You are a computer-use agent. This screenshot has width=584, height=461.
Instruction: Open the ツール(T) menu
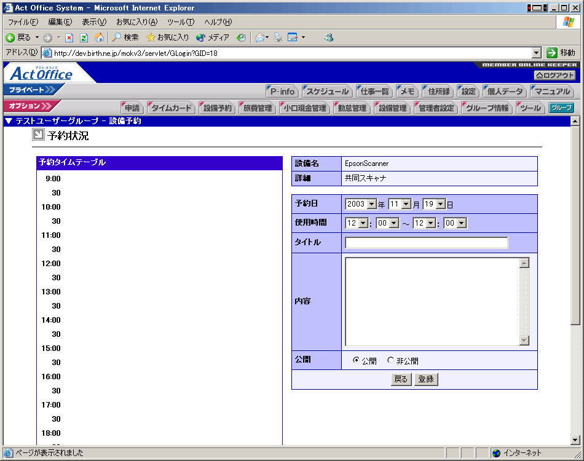coord(180,22)
